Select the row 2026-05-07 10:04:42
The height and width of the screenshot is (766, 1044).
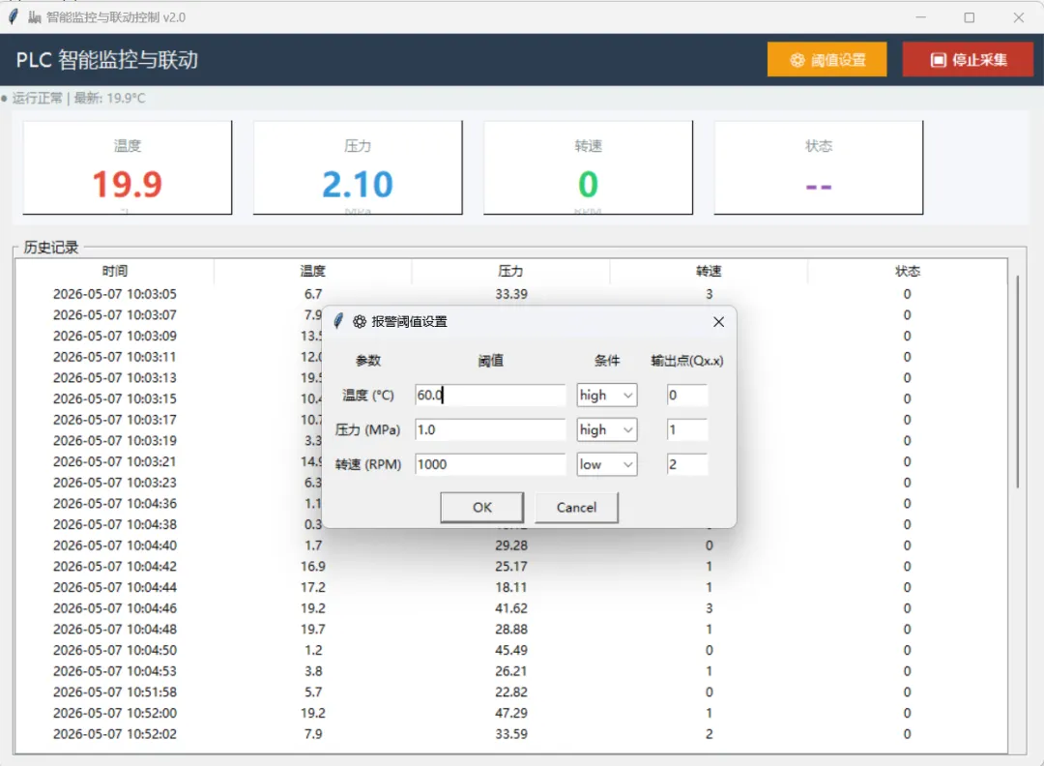pos(510,566)
